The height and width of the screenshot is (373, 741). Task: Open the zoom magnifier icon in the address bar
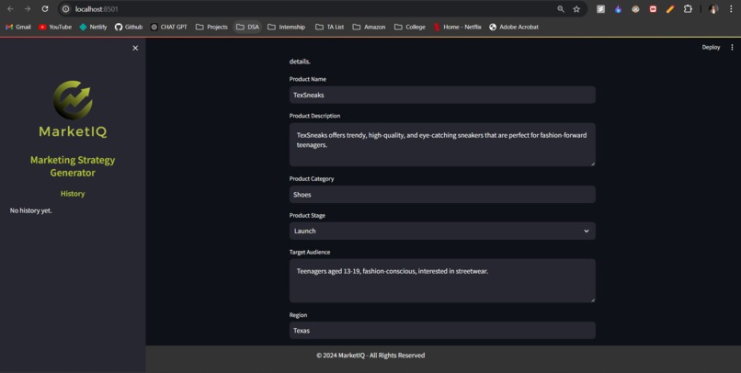(x=561, y=9)
